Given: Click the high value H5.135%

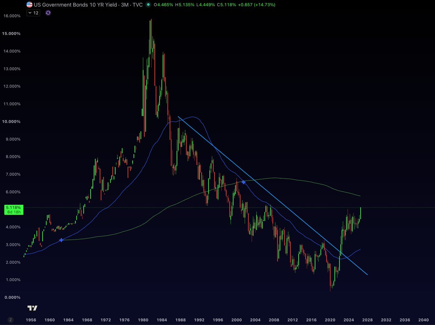Looking at the screenshot, I should (185, 5).
